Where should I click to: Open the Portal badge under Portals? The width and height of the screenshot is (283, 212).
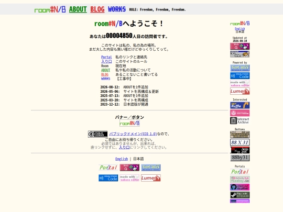tap(240, 172)
